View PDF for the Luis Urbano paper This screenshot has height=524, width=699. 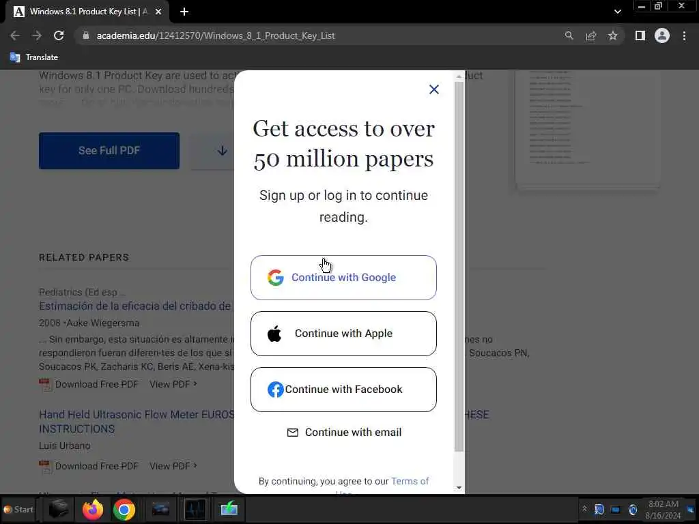tap(173, 466)
